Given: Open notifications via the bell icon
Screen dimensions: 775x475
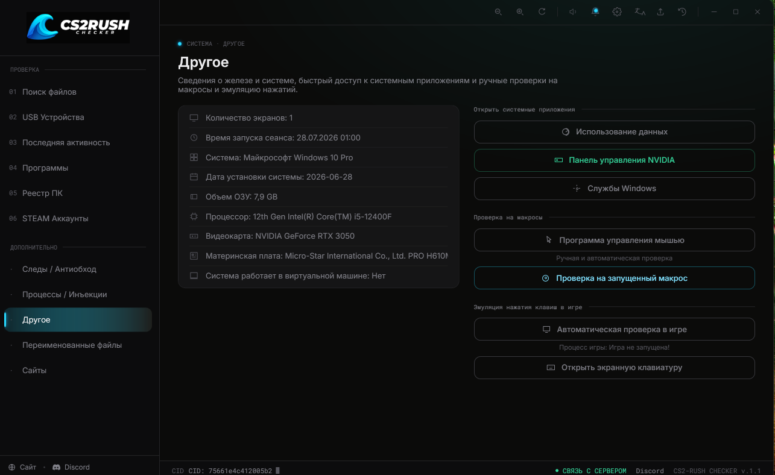Looking at the screenshot, I should [595, 12].
